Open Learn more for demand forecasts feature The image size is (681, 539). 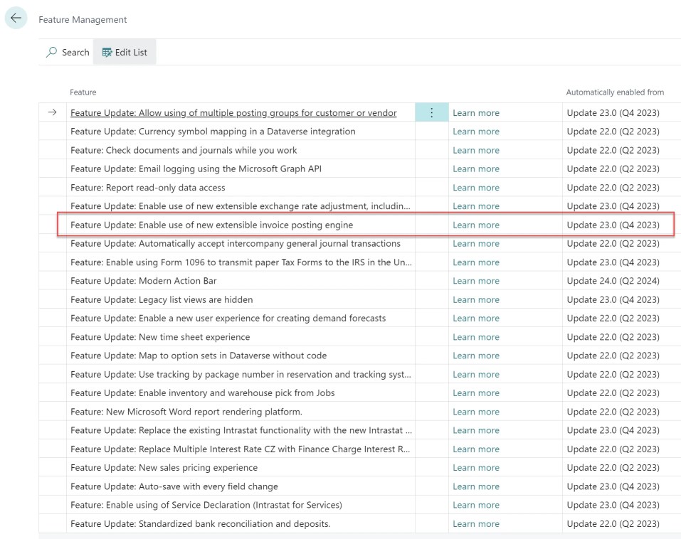click(x=476, y=318)
